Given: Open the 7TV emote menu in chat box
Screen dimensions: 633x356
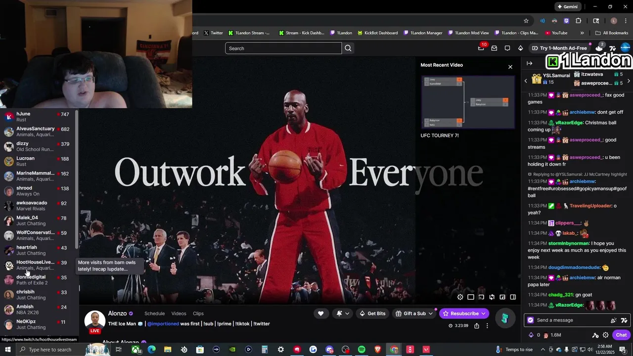Looking at the screenshot, I should (624, 320).
